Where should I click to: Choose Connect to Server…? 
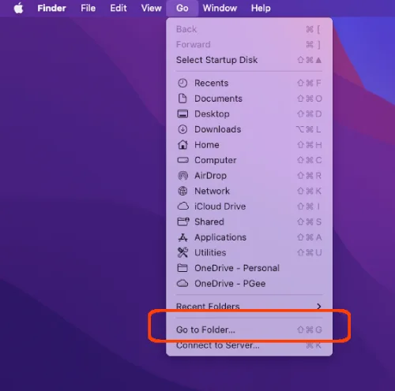click(249, 345)
